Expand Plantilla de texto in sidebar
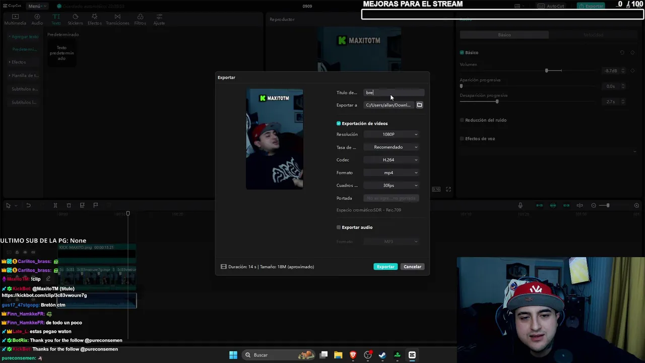645x363 pixels. (24, 76)
